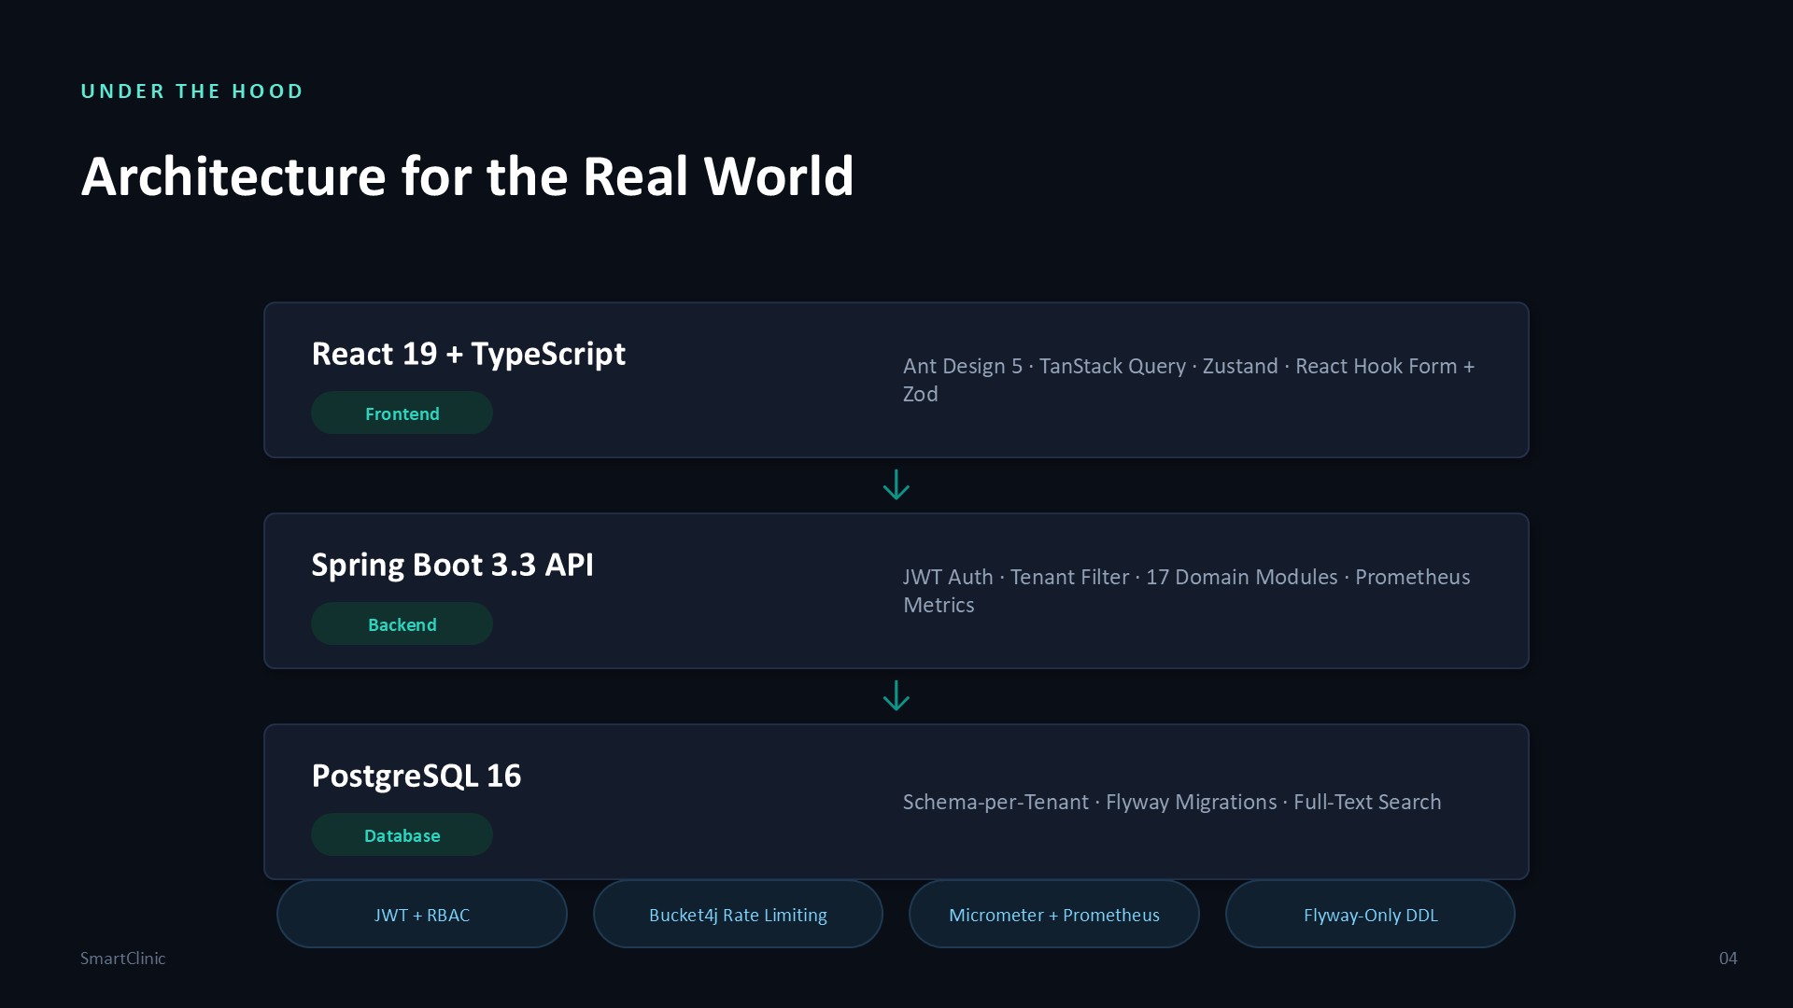The image size is (1793, 1008).
Task: Click the Schema-per-Tenant description text
Action: [1172, 802]
